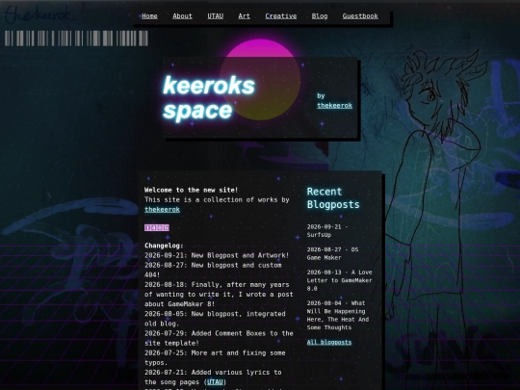Select '2026-09-21 - SurfsUp' blogpost entry

tap(328, 231)
